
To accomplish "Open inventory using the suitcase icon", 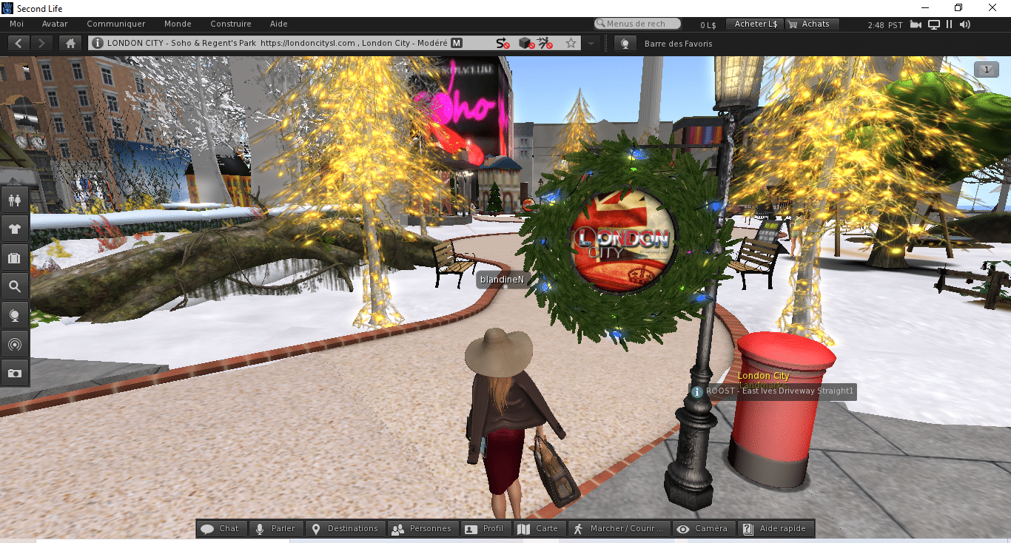I will (x=15, y=257).
